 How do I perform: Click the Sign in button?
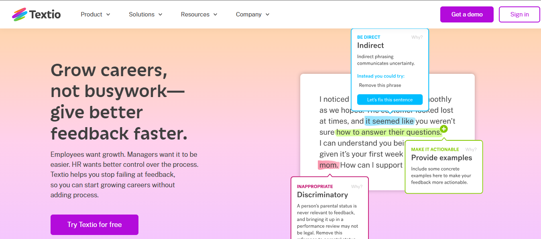click(519, 14)
